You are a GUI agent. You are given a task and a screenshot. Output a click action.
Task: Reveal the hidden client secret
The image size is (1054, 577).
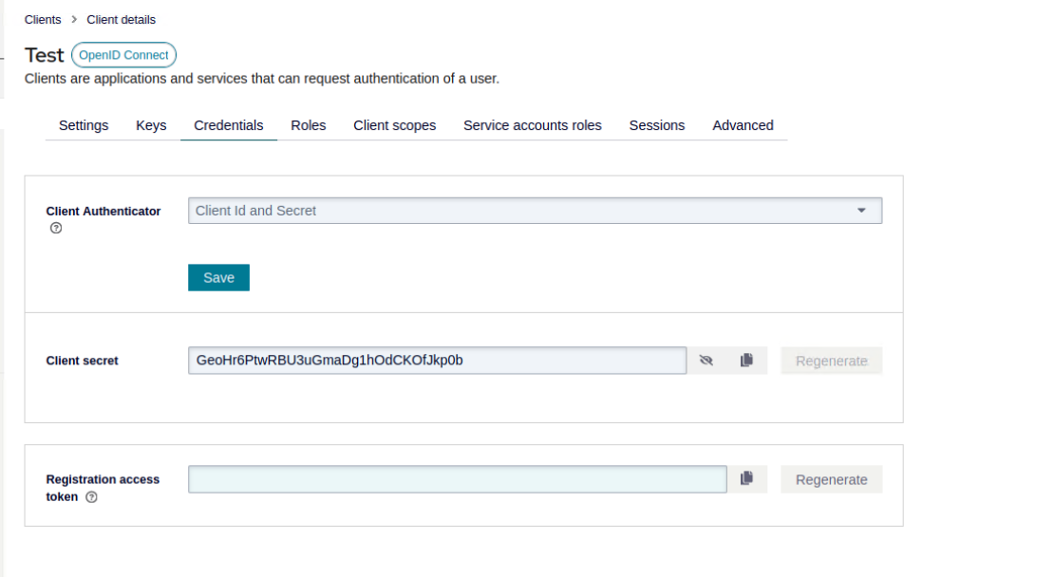tap(707, 360)
